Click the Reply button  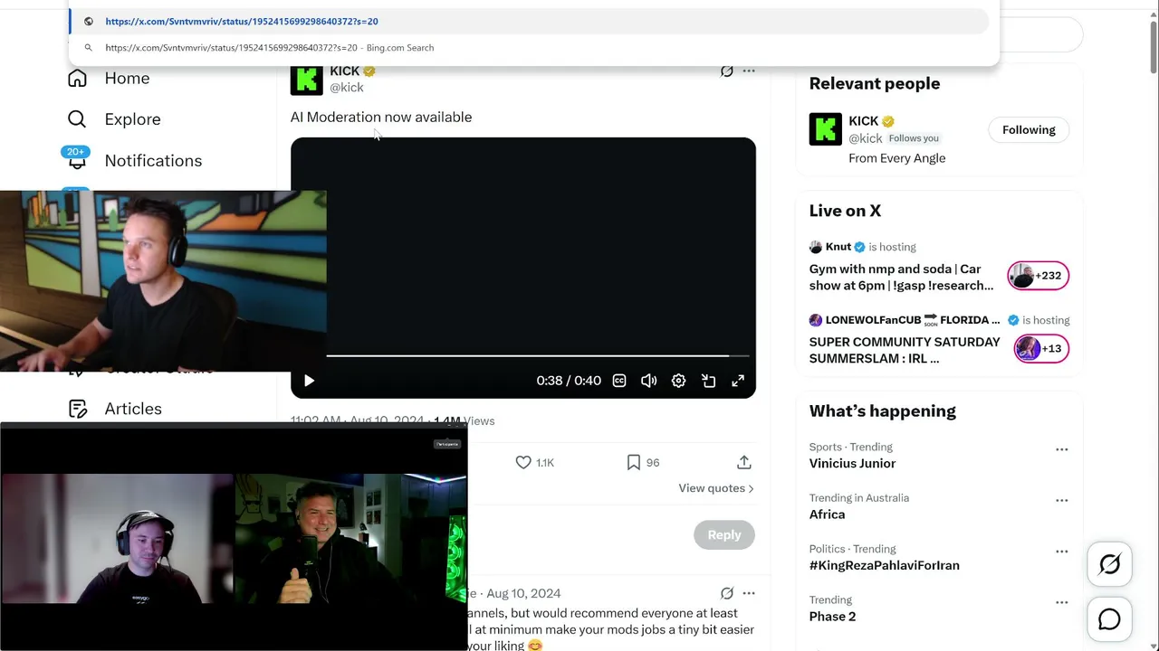coord(724,534)
